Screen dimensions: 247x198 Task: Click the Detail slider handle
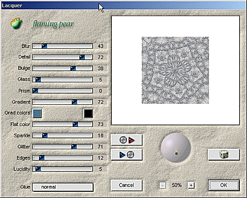(x=82, y=57)
